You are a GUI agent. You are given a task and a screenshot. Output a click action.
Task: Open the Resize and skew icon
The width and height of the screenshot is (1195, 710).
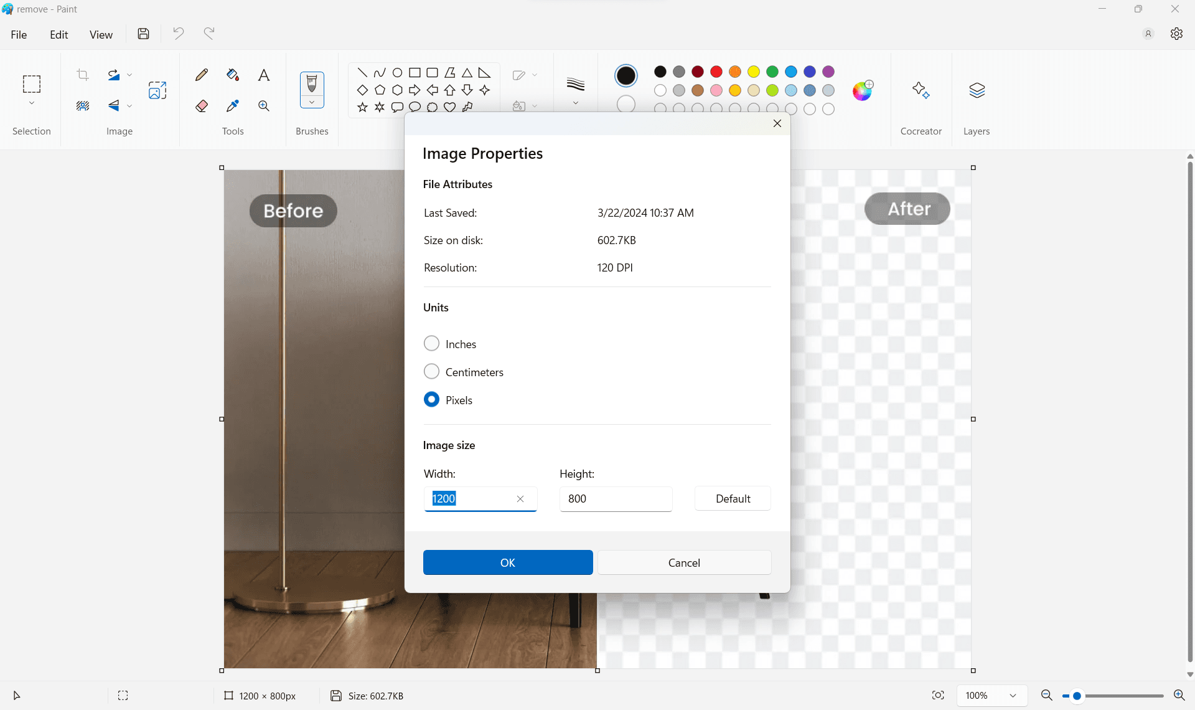point(157,90)
